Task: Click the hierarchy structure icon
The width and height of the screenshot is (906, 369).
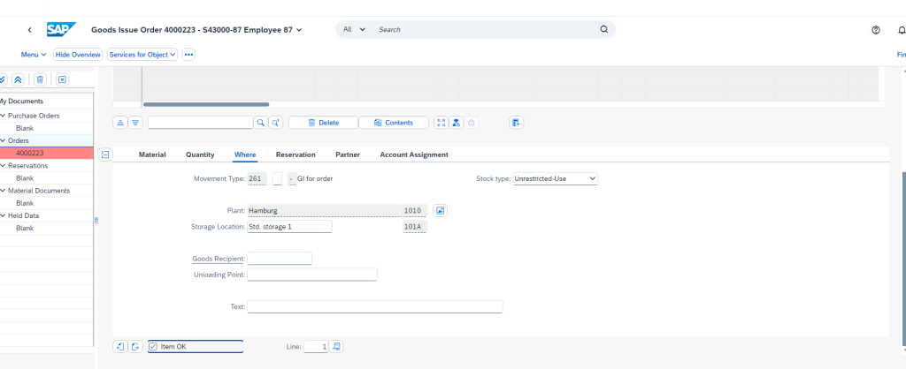Action: 457,123
